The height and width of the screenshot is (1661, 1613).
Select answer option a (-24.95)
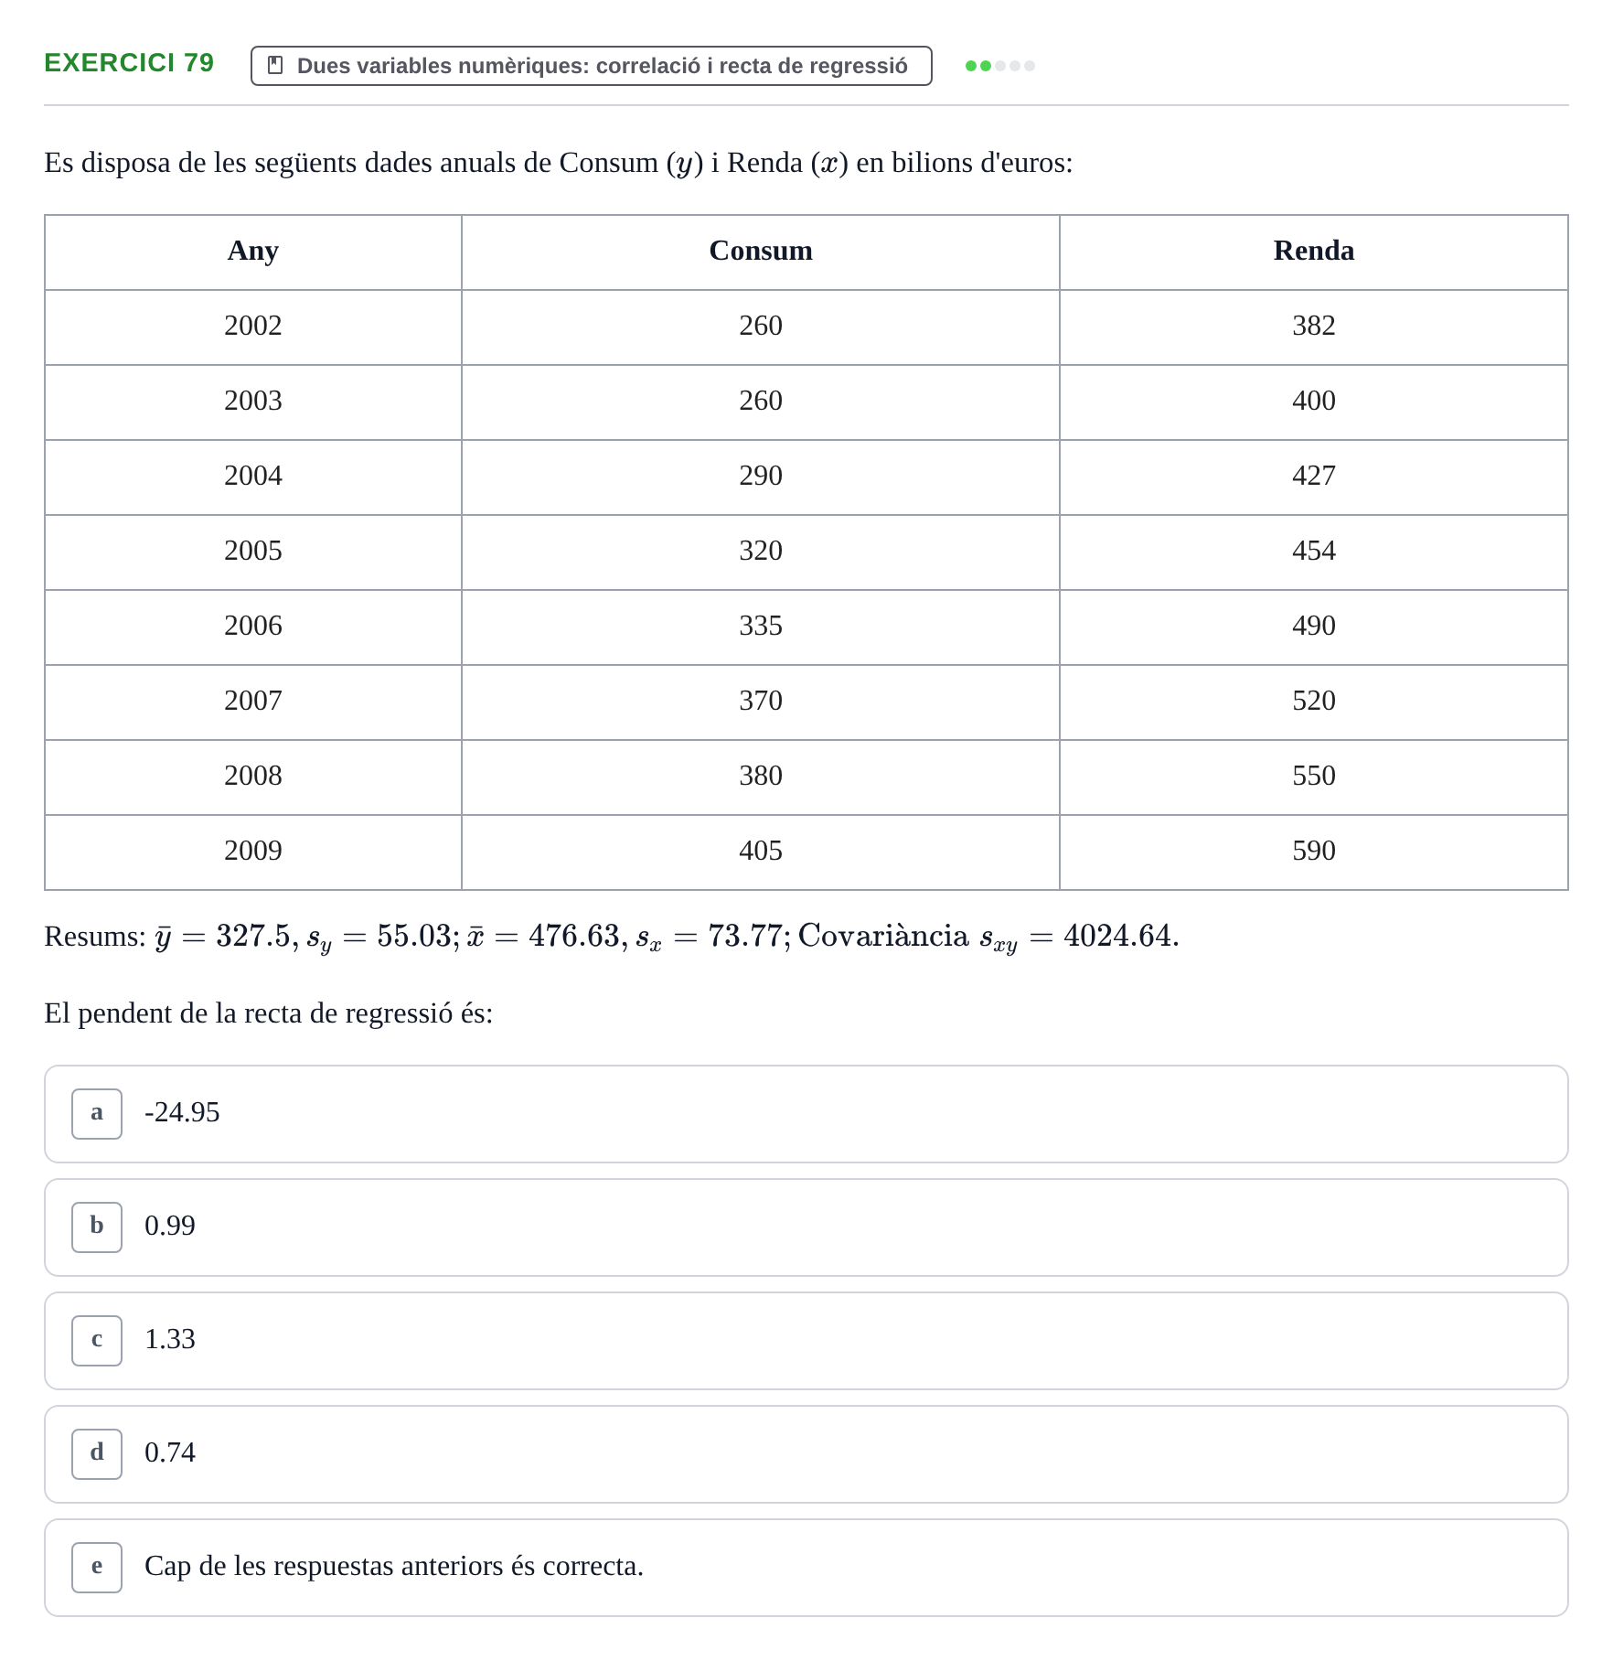point(806,1113)
